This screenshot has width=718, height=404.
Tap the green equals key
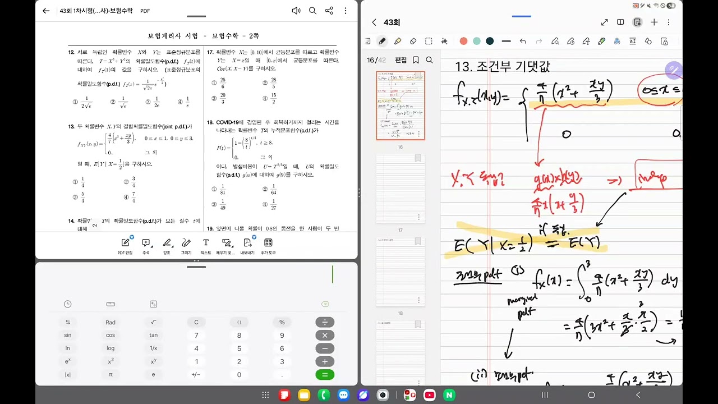325,375
